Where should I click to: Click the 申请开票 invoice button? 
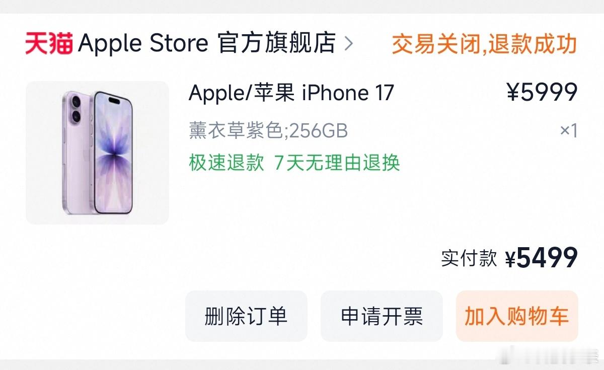click(x=382, y=316)
